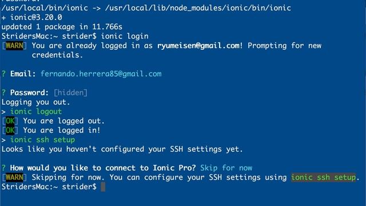366x206 pixels.
Task: Click the OK badge beside 'logged out'
Action: [10, 121]
